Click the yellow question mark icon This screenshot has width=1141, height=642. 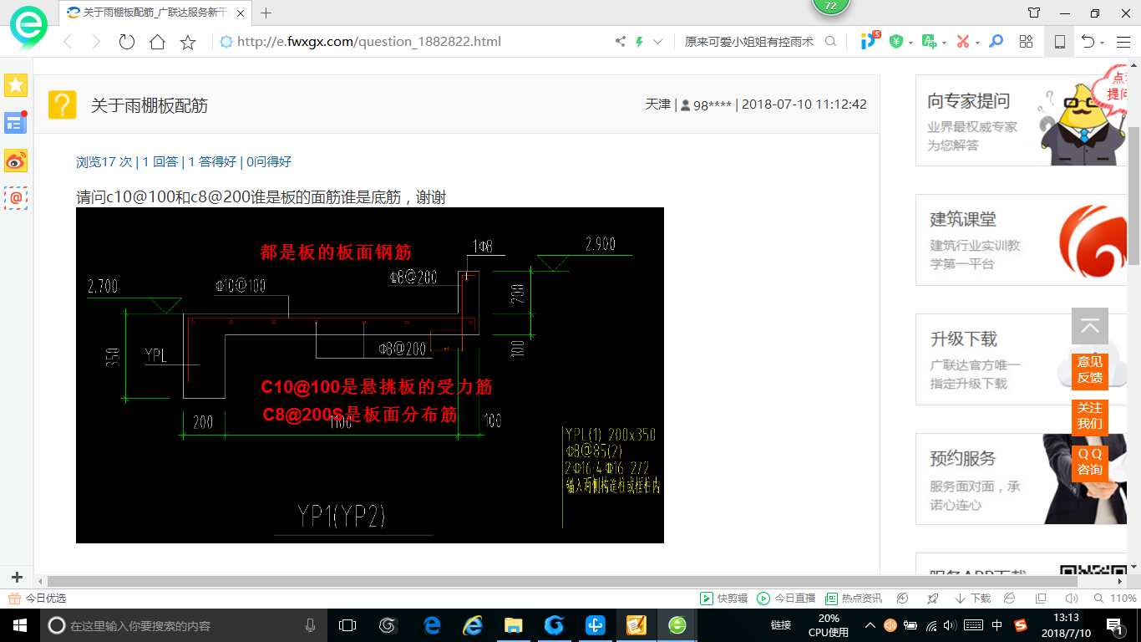(62, 104)
